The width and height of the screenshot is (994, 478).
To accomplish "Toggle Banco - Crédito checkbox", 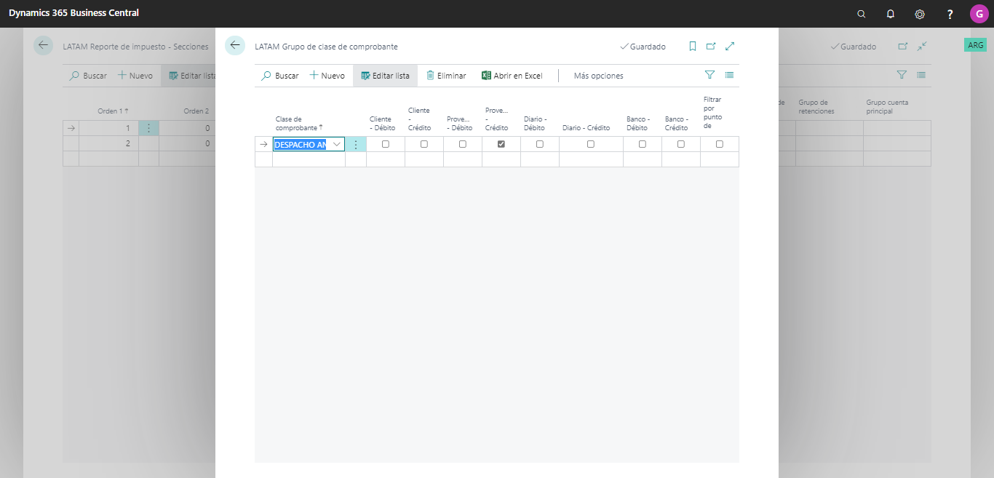I will click(681, 144).
